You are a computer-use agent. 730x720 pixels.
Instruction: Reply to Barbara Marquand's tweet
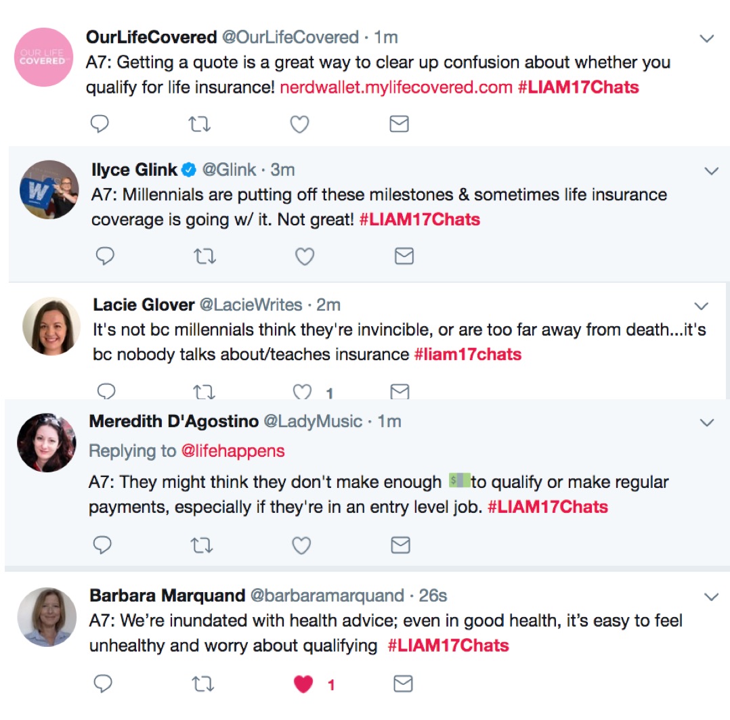(x=102, y=684)
